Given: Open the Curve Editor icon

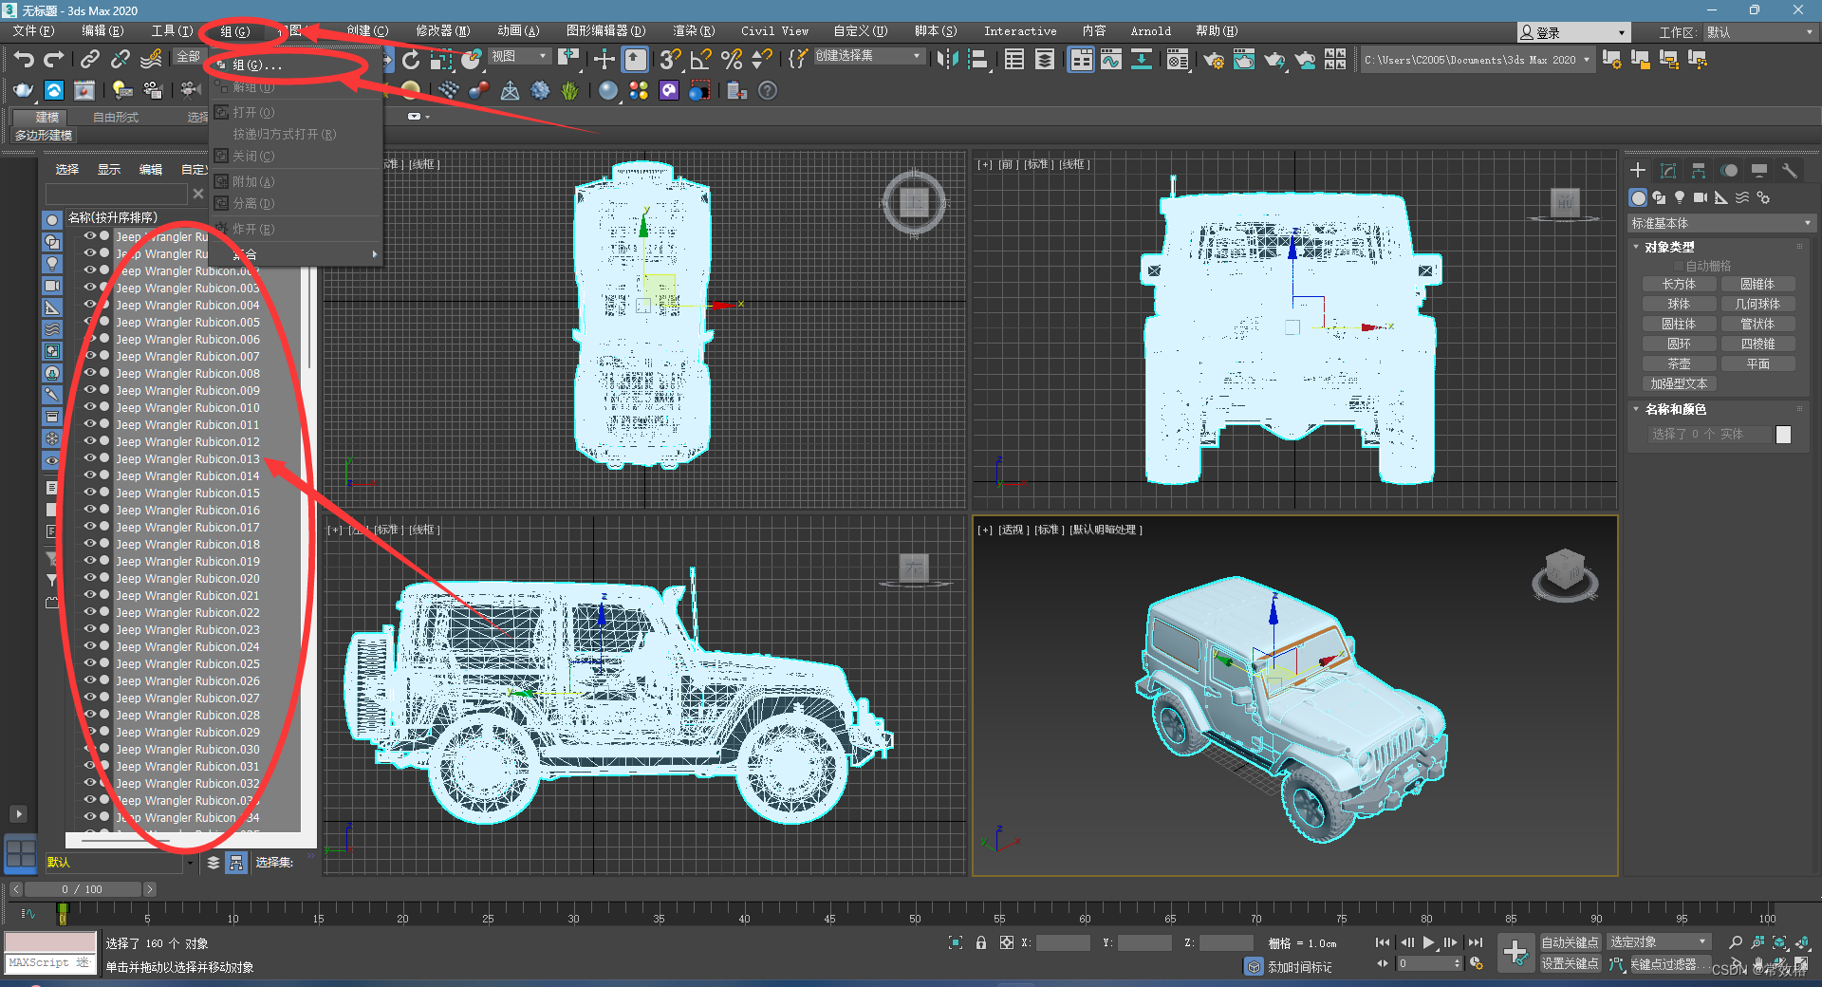Looking at the screenshot, I should [1111, 60].
